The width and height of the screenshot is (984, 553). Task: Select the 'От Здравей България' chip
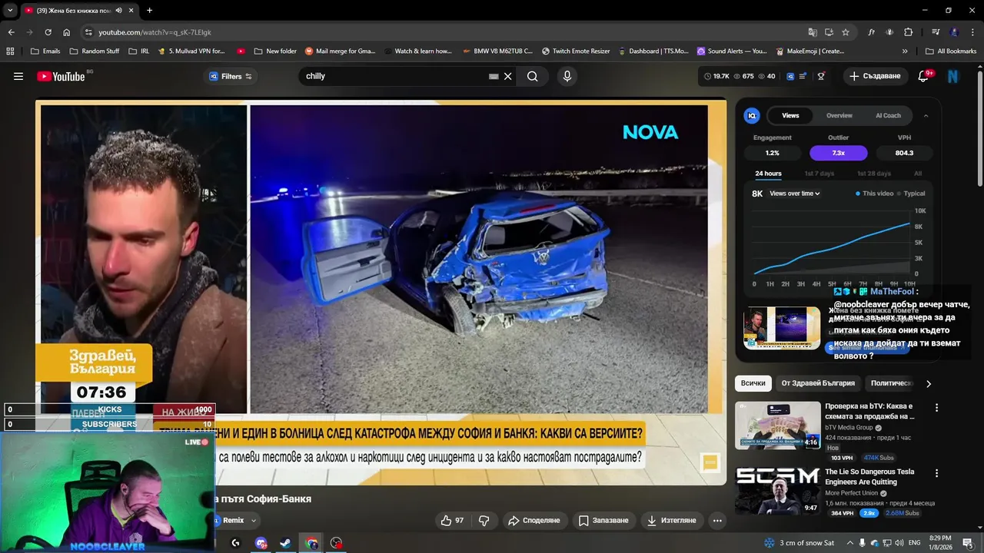(x=818, y=383)
